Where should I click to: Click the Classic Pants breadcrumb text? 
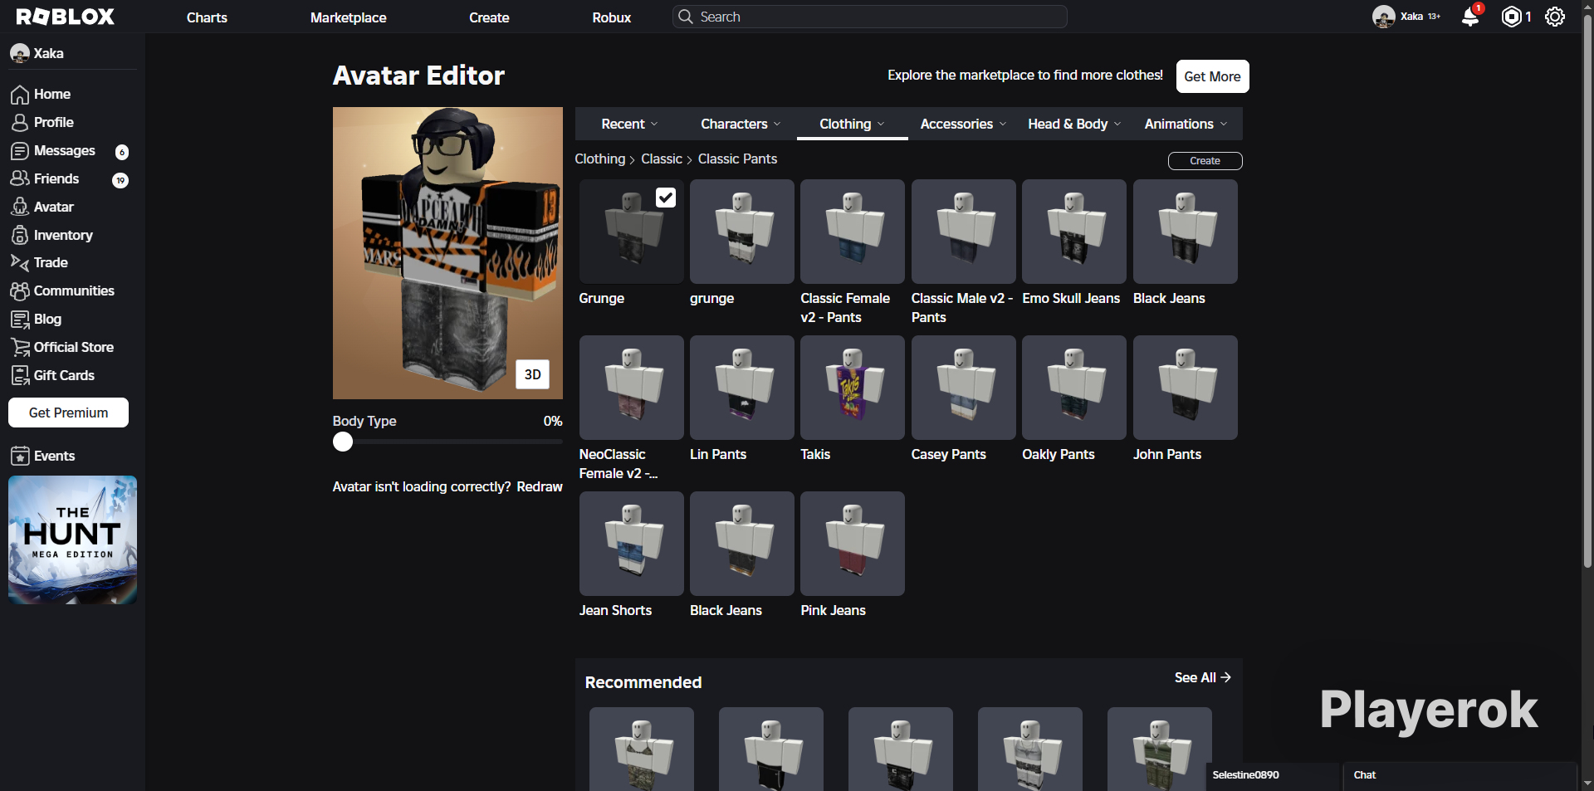[x=737, y=159]
